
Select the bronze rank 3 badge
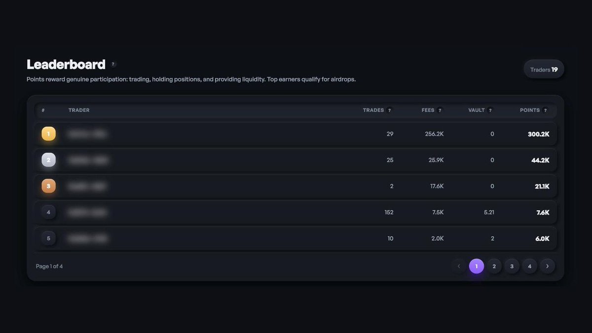[48, 186]
